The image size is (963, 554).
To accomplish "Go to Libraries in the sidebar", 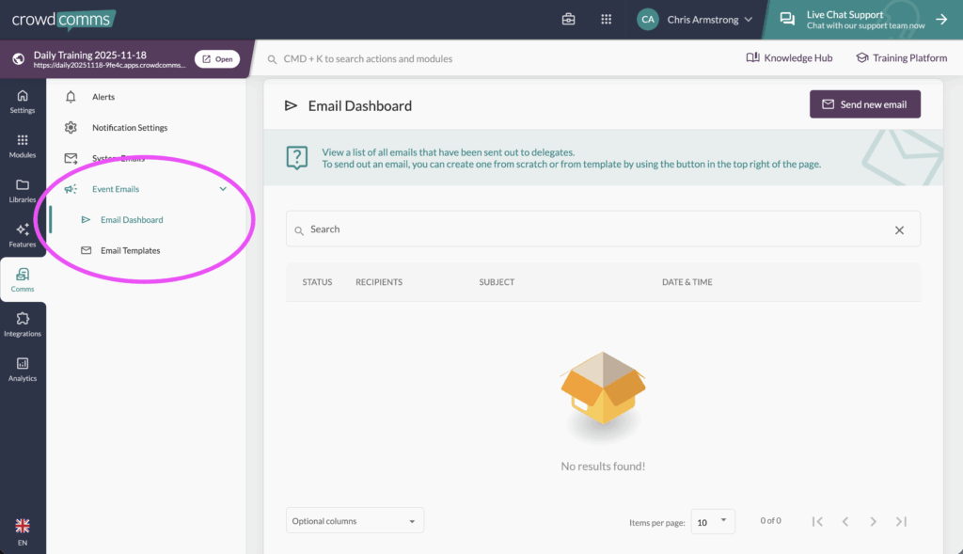I will (23, 190).
